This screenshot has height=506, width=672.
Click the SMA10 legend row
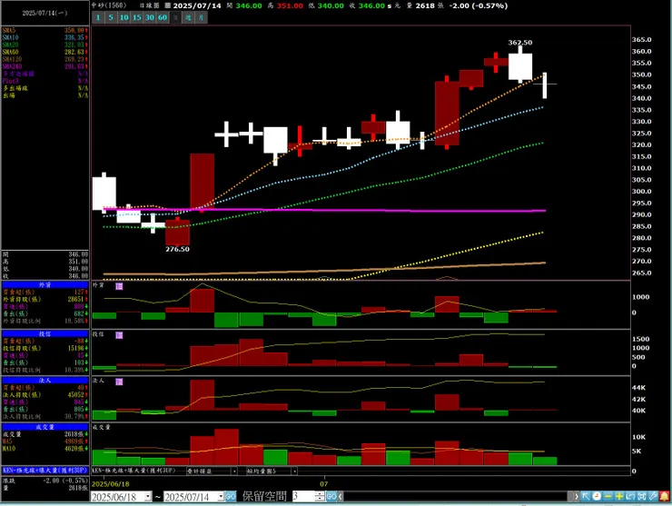[45, 38]
